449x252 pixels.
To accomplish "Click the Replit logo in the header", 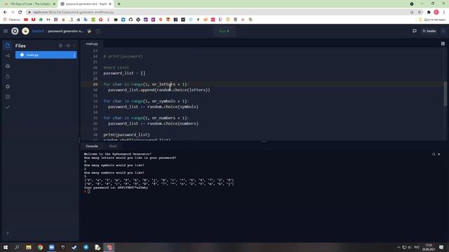I will pos(15,31).
